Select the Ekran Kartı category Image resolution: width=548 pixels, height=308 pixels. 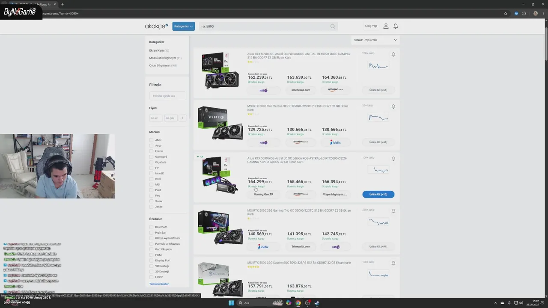point(159,50)
